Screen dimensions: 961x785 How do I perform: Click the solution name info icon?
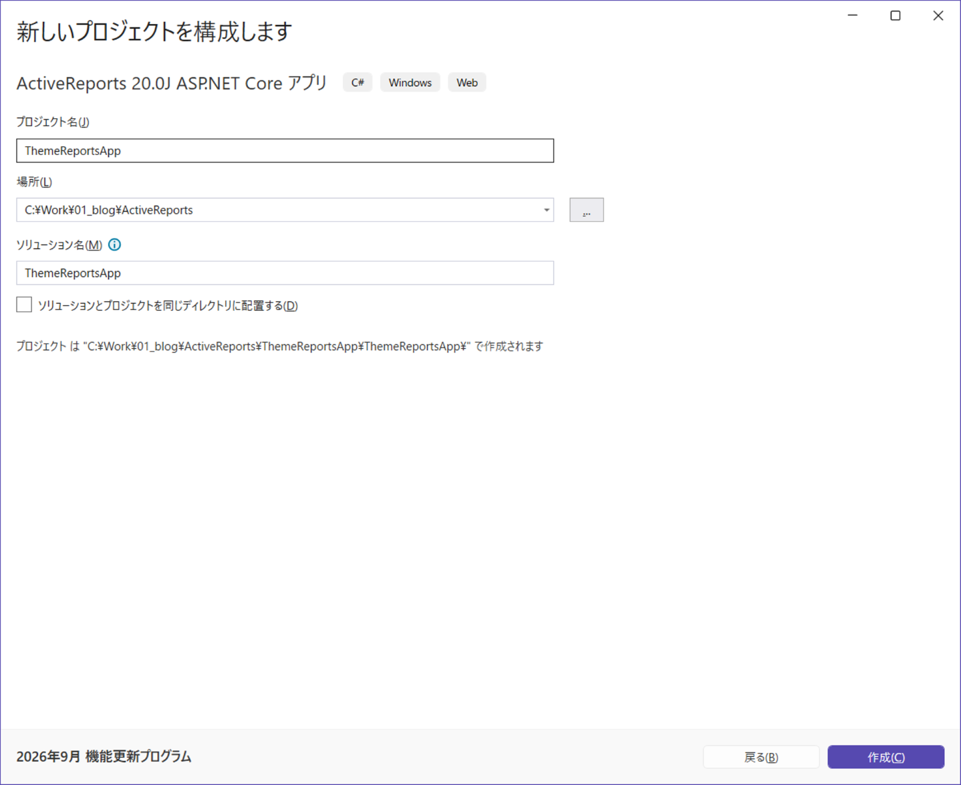coord(114,245)
